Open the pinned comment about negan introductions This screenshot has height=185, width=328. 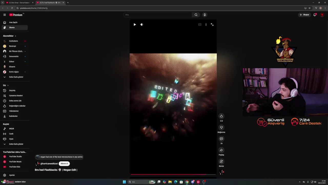click(x=59, y=157)
